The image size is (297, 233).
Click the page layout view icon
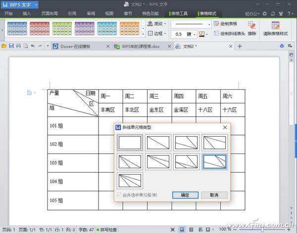pyautogui.click(x=182, y=230)
